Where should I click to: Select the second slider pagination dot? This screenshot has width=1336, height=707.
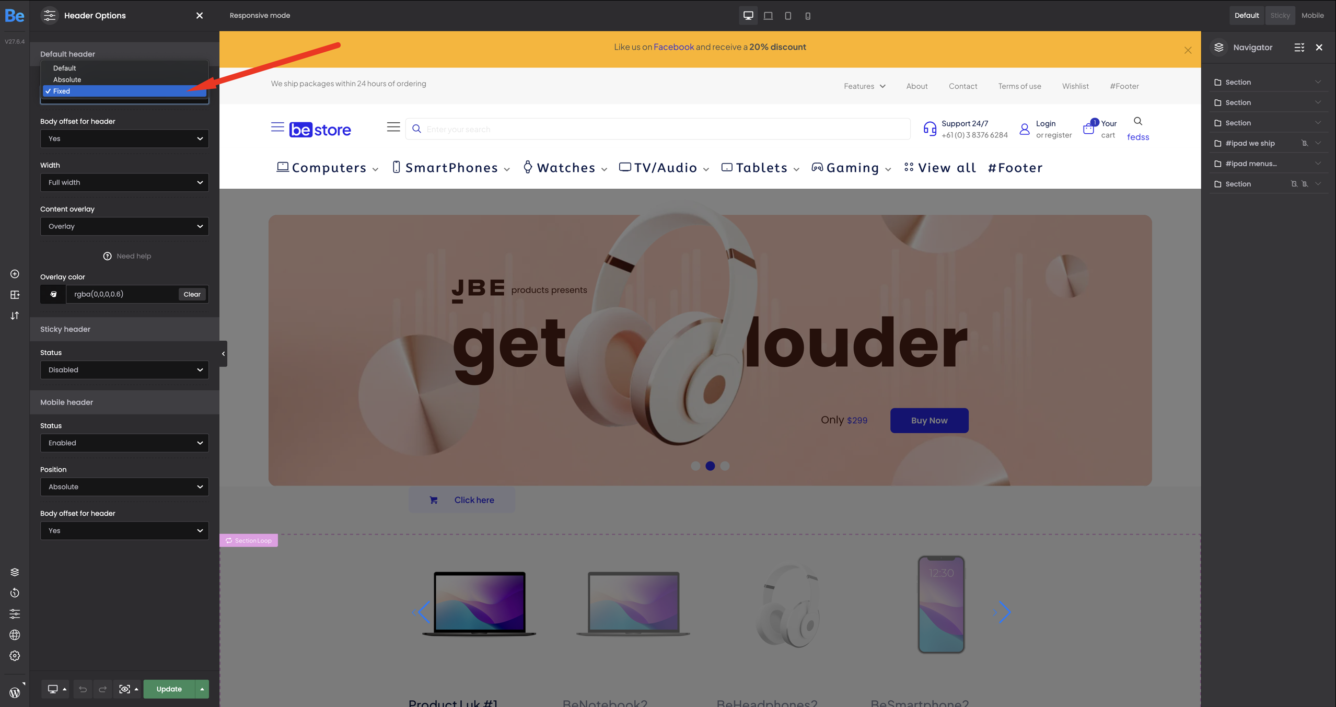710,466
